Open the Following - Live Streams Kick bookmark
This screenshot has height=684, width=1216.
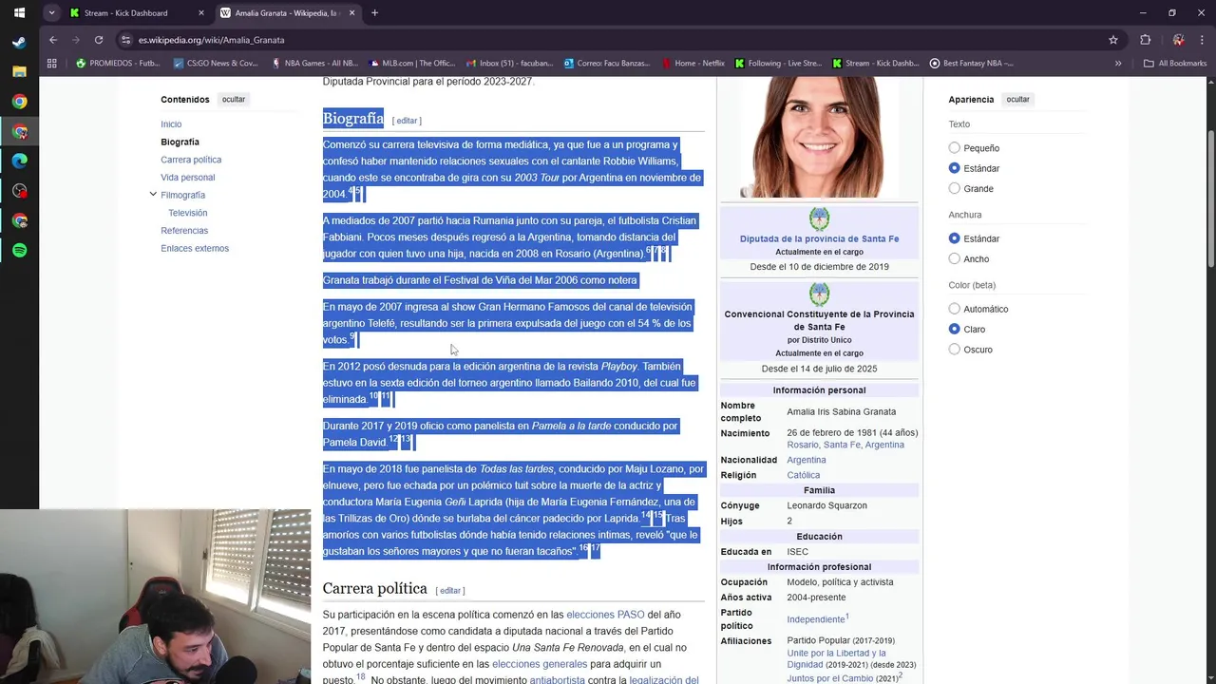pos(778,64)
